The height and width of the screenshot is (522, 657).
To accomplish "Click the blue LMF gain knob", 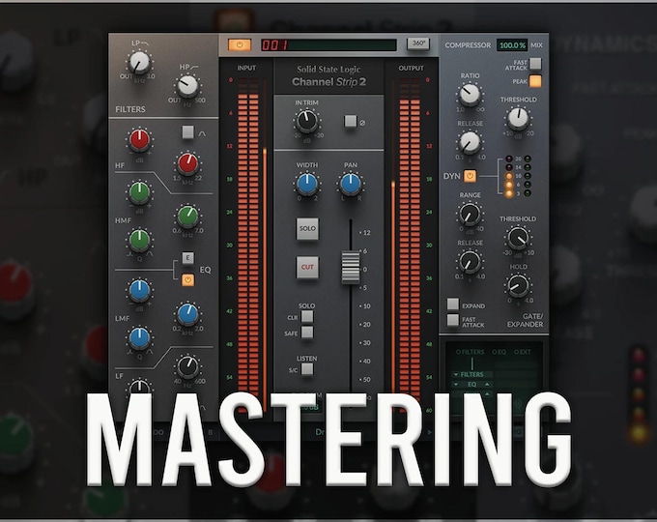I will 139,290.
